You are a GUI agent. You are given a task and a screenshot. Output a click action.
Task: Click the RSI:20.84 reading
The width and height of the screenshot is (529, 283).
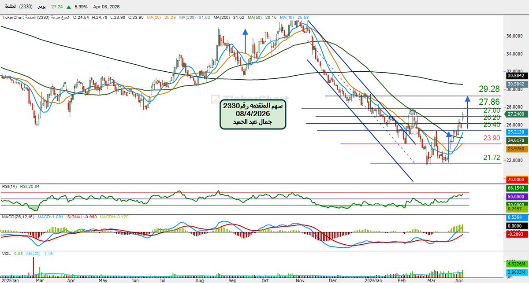[x=29, y=187]
